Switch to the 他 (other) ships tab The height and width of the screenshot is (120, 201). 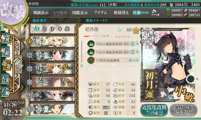[x=67, y=29]
